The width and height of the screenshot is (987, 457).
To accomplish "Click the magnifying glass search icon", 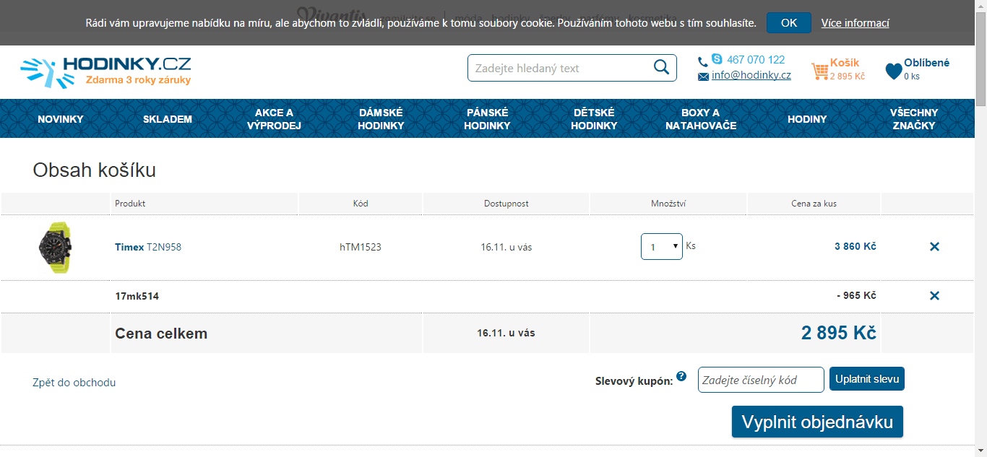I will 661,67.
